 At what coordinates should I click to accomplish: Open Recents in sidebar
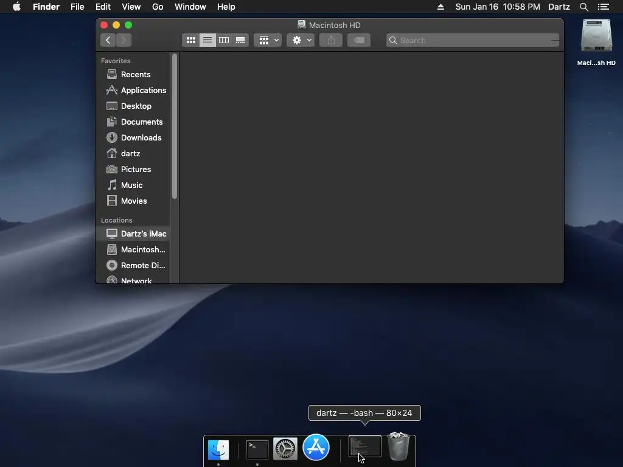point(133,74)
